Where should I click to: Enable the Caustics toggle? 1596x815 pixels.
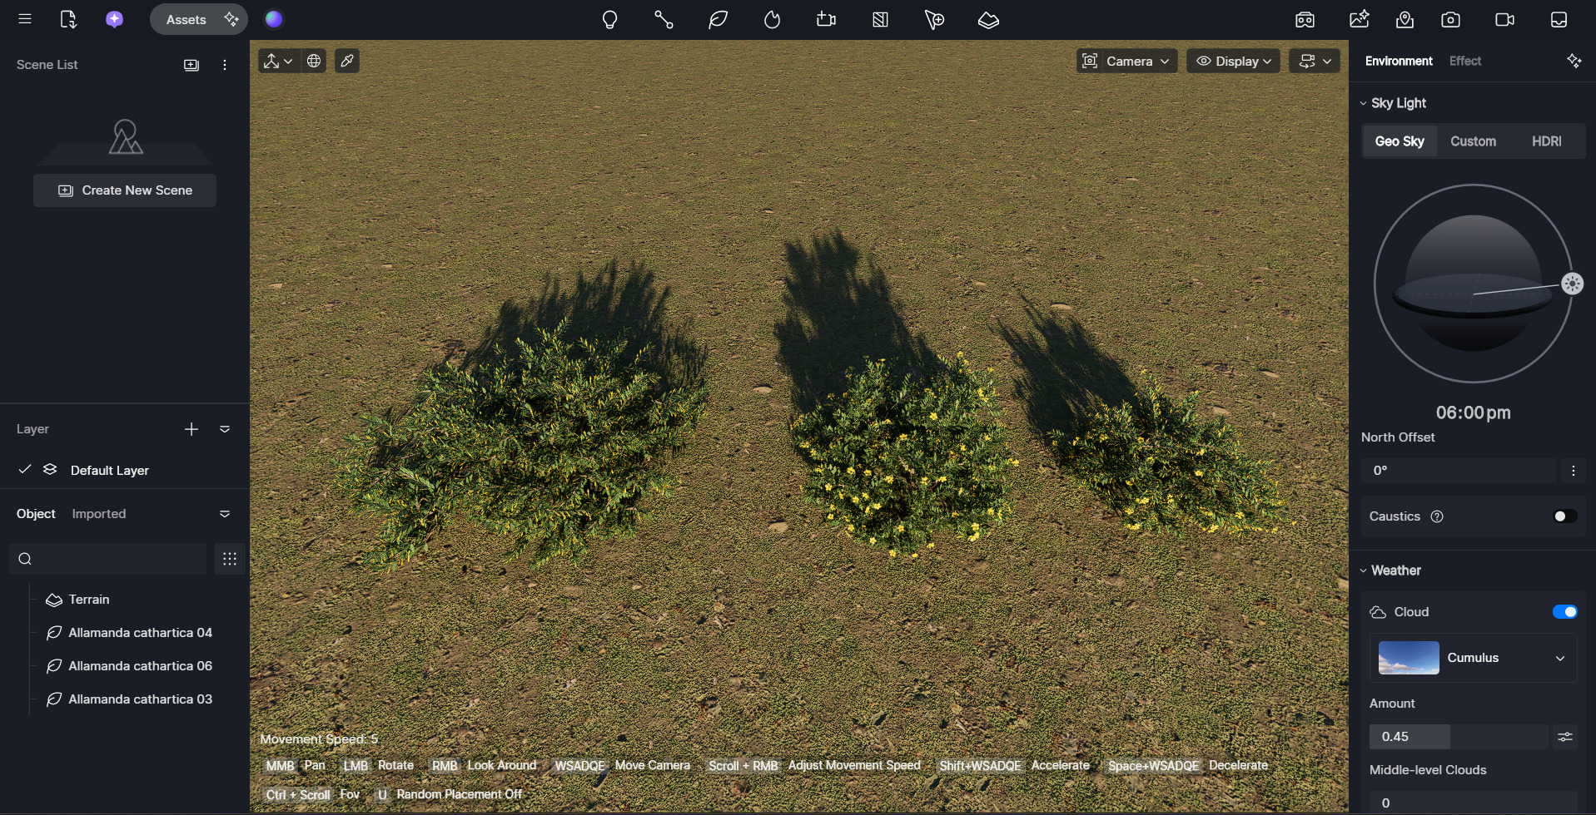[x=1564, y=516]
